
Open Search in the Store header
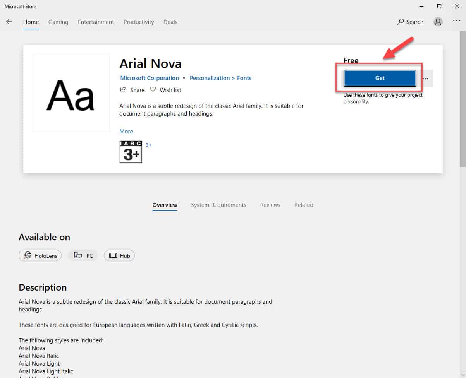coord(410,22)
